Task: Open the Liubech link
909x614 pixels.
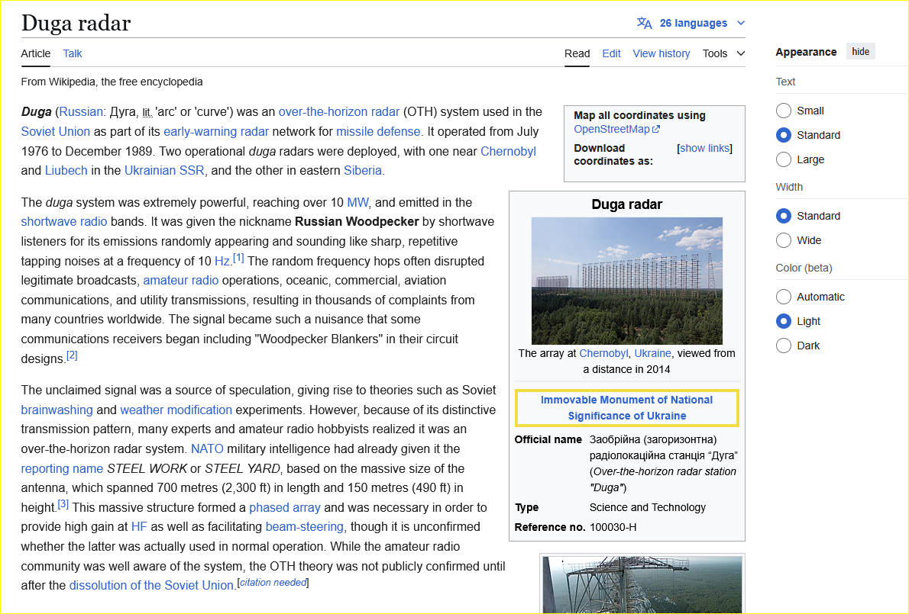Action: pyautogui.click(x=66, y=170)
